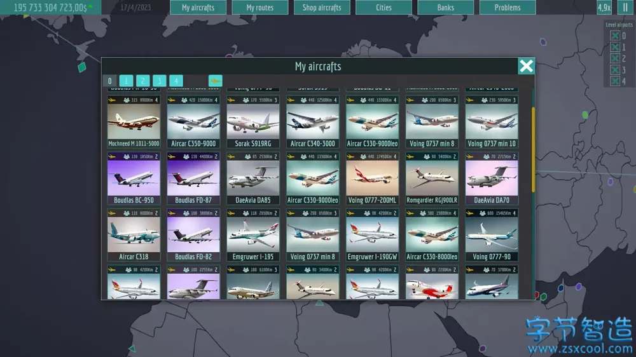Toggle level filter 4 in My aircrafts
The image size is (636, 357).
[x=176, y=81]
